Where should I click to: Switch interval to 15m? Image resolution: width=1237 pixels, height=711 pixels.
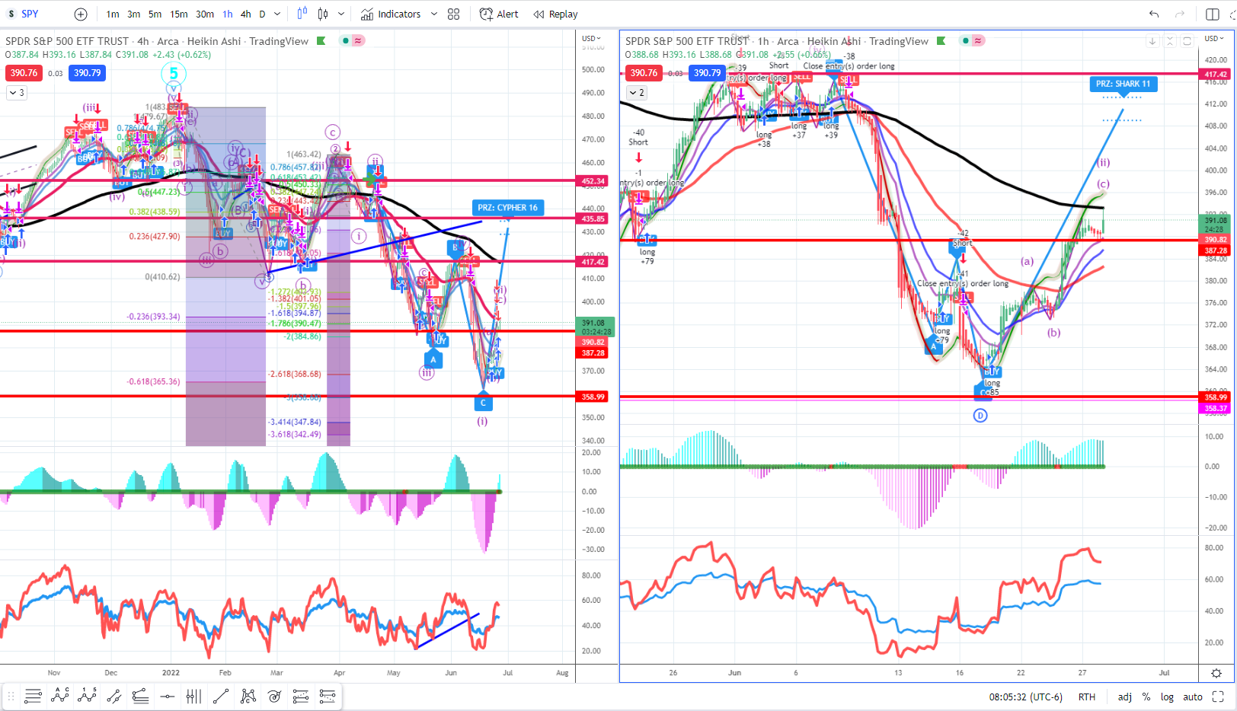(179, 14)
